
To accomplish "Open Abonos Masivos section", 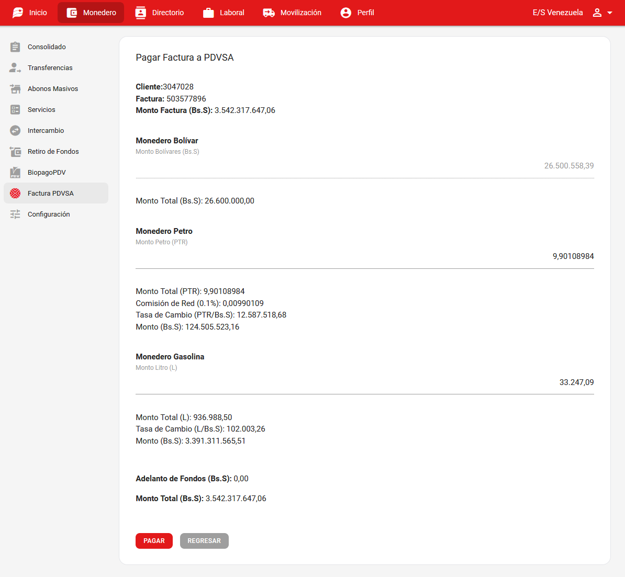I will pyautogui.click(x=56, y=89).
